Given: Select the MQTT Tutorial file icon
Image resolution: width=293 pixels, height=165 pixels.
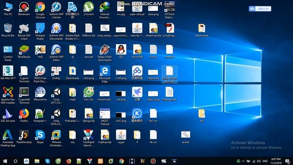Looking at the screenshot, I should 105,117.
